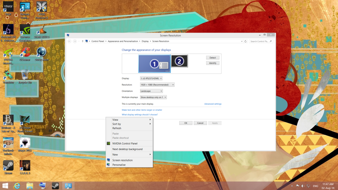Open Steam from the taskbar
The image size is (338, 190).
55,186
